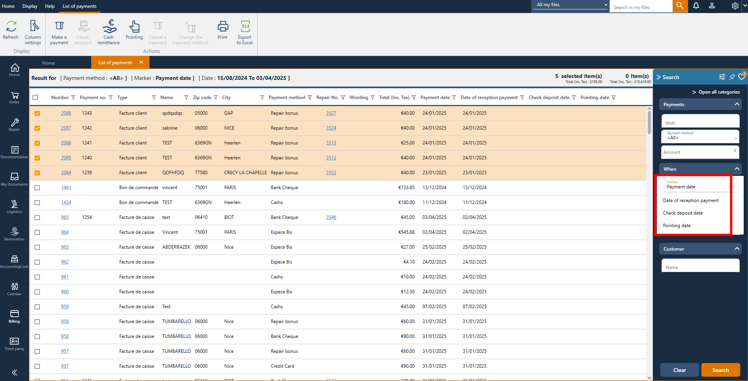The height and width of the screenshot is (381, 748).
Task: Click the favorites heart icon
Action: tap(741, 77)
